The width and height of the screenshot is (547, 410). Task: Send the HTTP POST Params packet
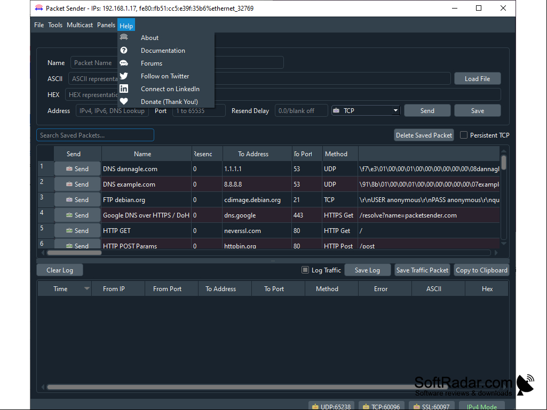pos(77,244)
